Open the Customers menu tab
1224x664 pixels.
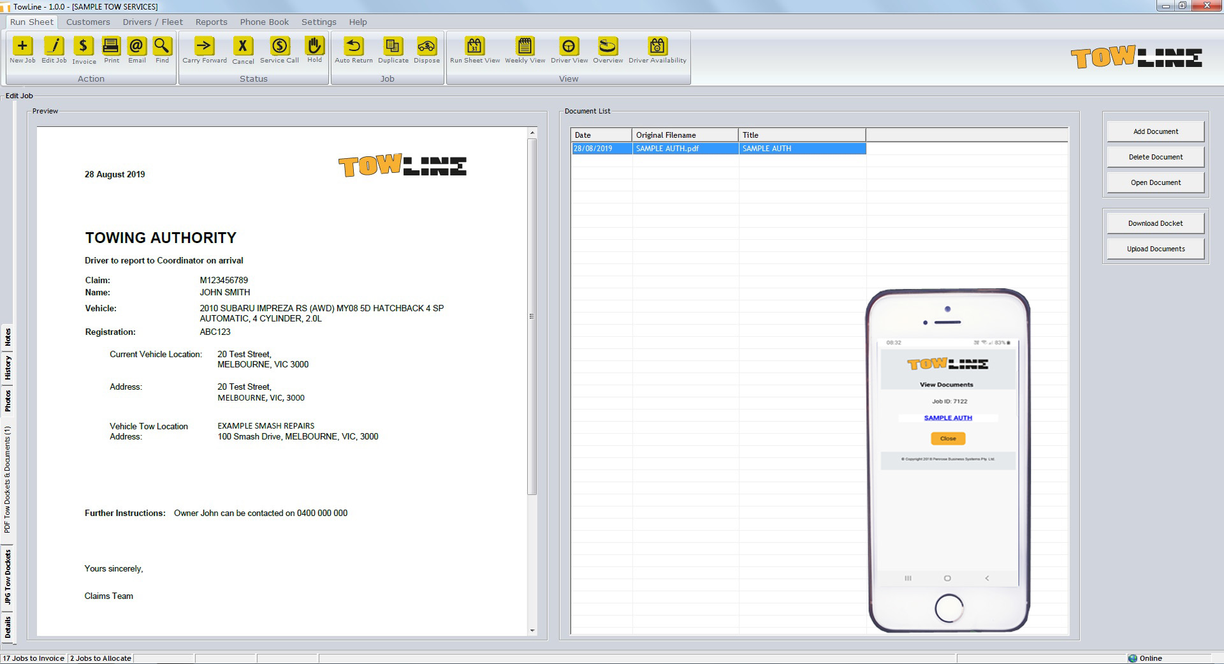tap(88, 22)
